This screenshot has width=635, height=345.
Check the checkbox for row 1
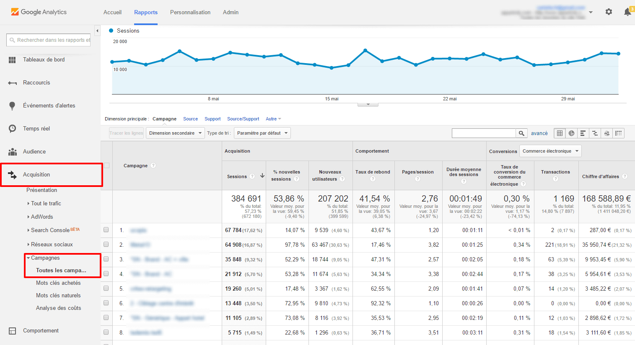click(106, 230)
